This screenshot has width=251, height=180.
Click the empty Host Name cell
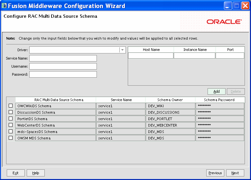click(x=151, y=56)
